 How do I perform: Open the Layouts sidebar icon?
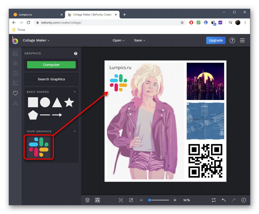point(15,73)
